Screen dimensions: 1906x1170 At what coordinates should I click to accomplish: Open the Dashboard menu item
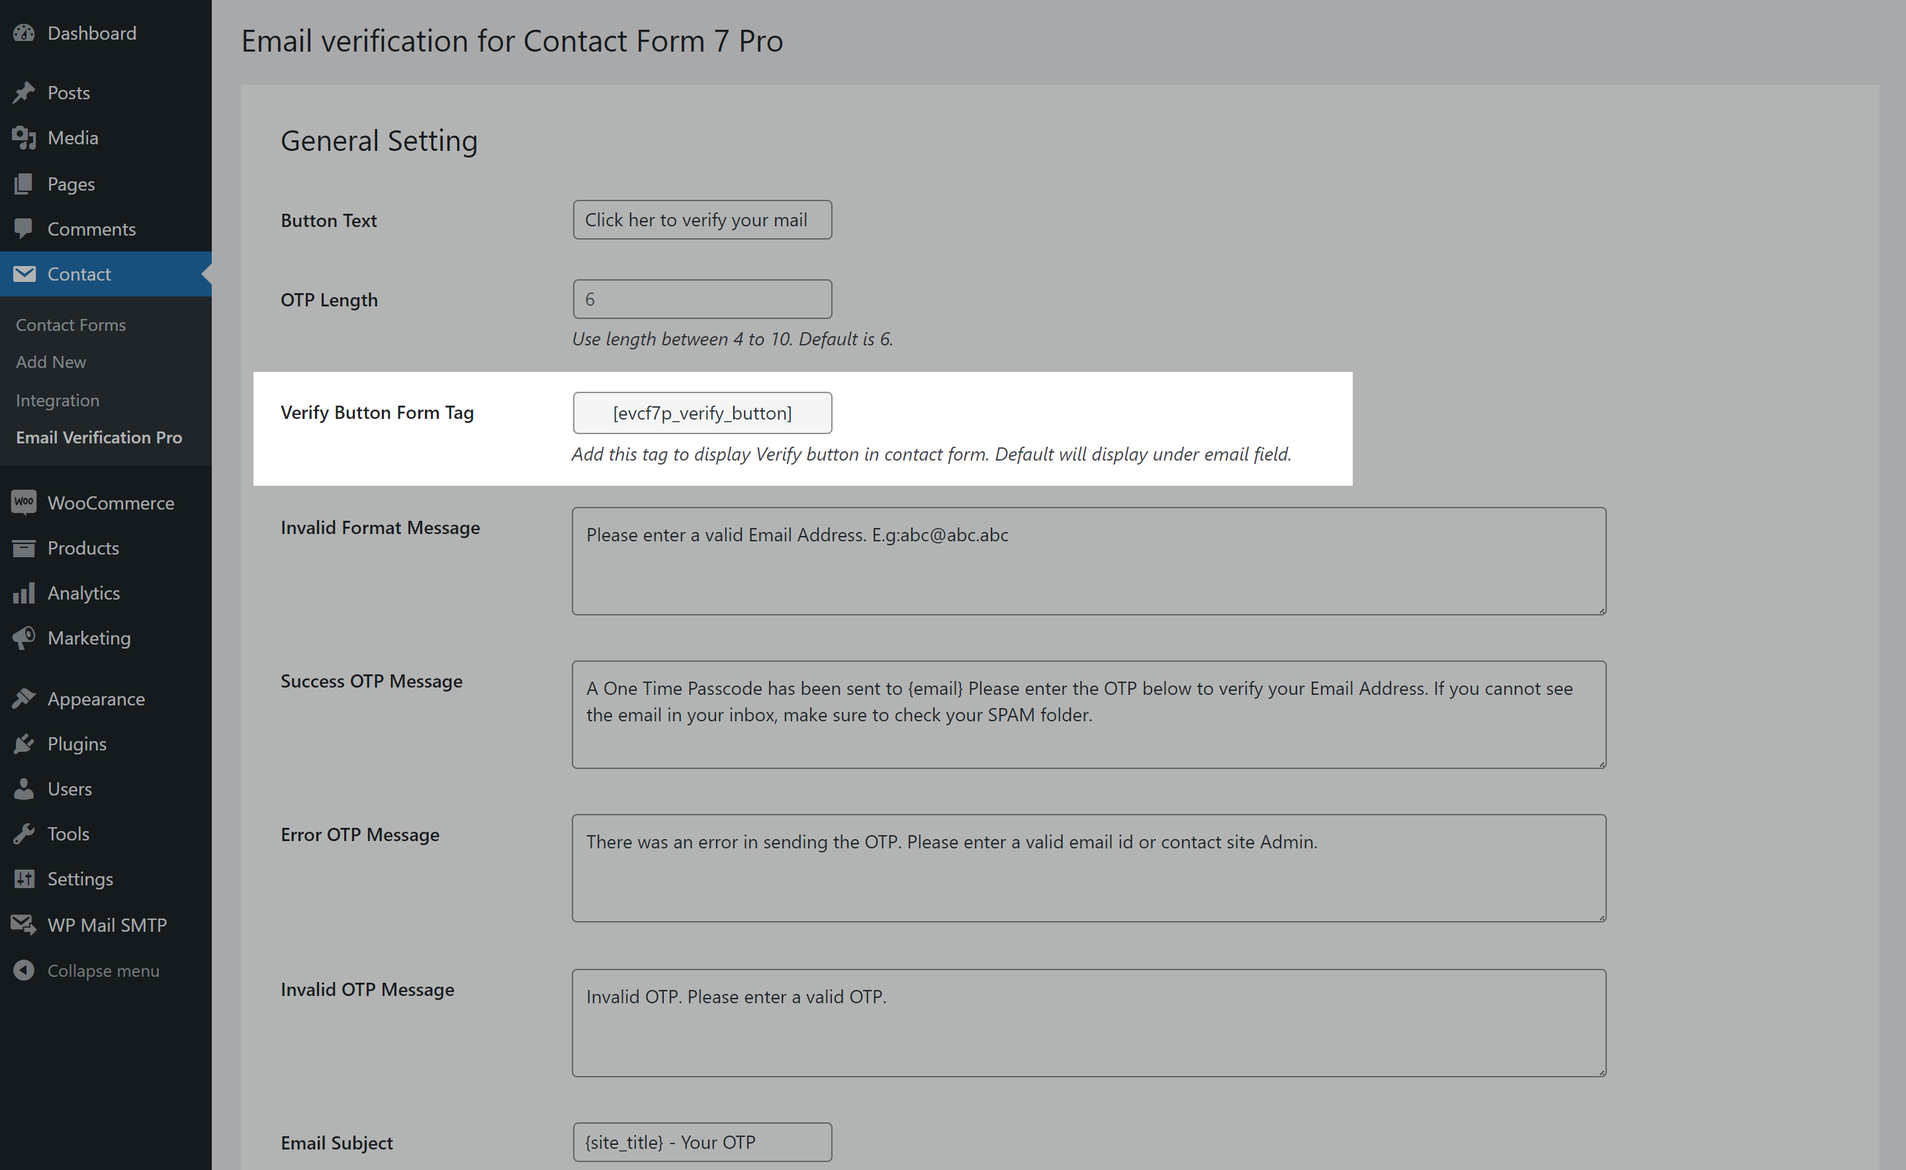click(x=92, y=33)
